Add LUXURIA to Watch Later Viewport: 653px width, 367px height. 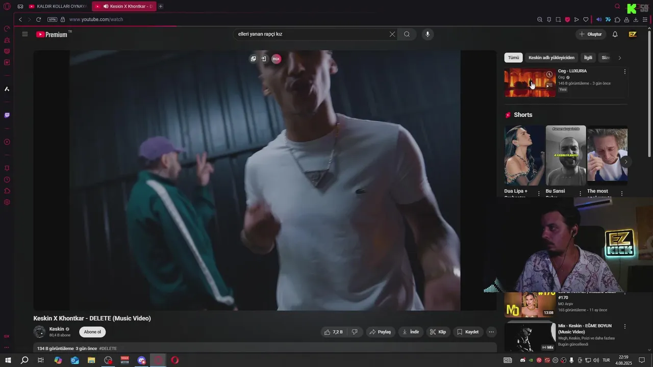pos(549,74)
